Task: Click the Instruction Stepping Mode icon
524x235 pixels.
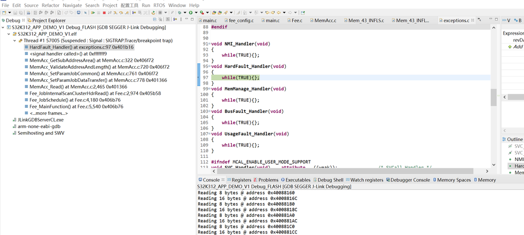Action: 134,13
